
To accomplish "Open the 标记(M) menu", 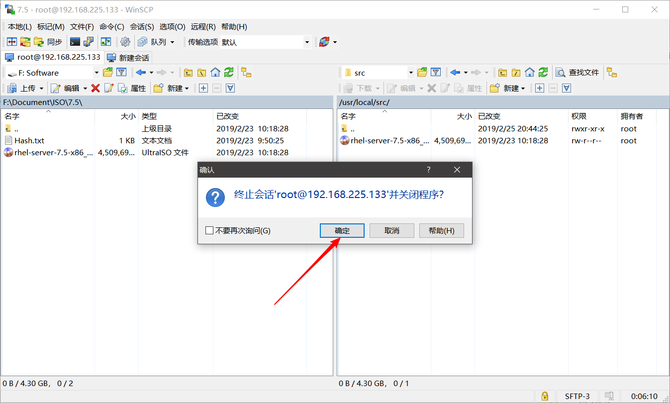I will [x=51, y=26].
